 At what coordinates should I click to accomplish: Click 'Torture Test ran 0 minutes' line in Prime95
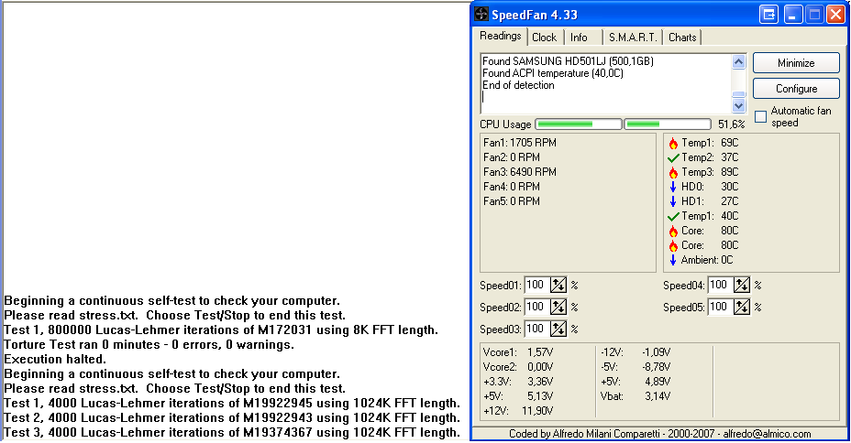149,345
